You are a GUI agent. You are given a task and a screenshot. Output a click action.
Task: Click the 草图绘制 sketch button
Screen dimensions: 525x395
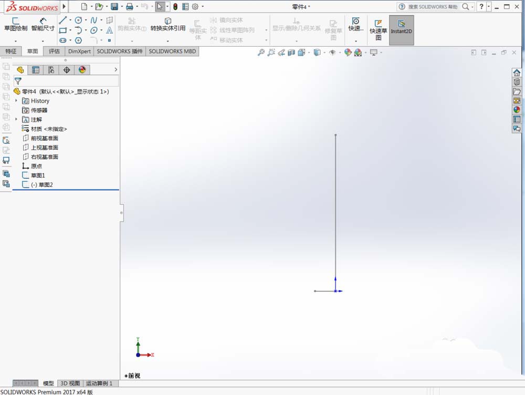[15, 25]
